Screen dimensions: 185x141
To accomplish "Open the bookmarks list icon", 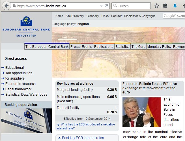I will [165, 6].
